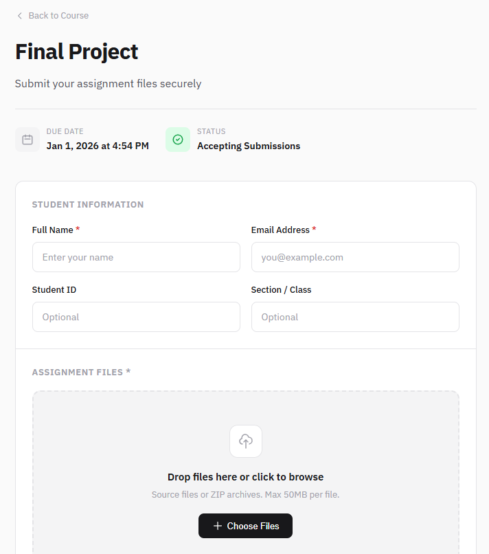Click the 'Submit your assignment files securely' subtitle
489x554 pixels.
108,83
